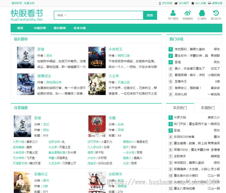Open 凤帝九倾 in hot list

pos(181,94)
